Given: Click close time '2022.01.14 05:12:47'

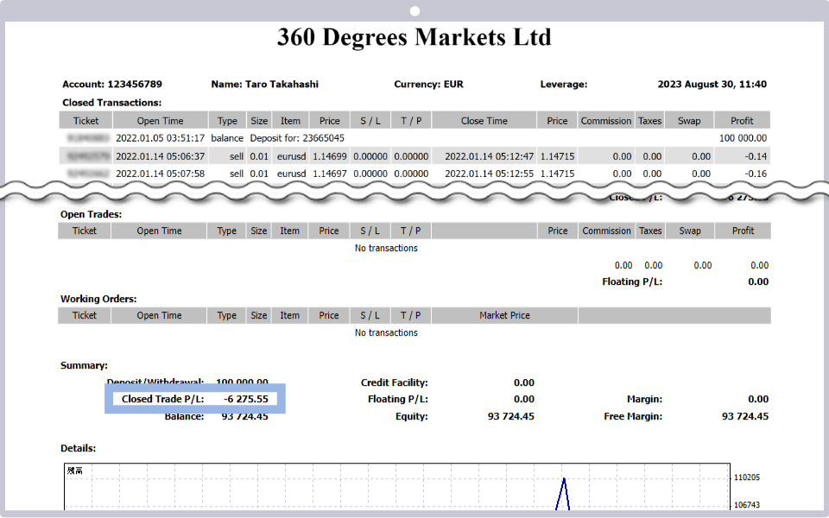Looking at the screenshot, I should pyautogui.click(x=489, y=156).
